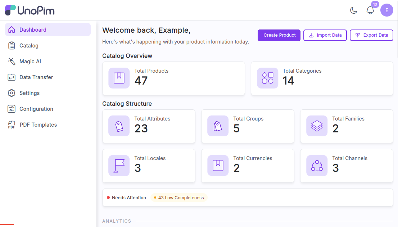This screenshot has height=227, width=398.
Task: Click the Total Channels card
Action: pyautogui.click(x=347, y=165)
